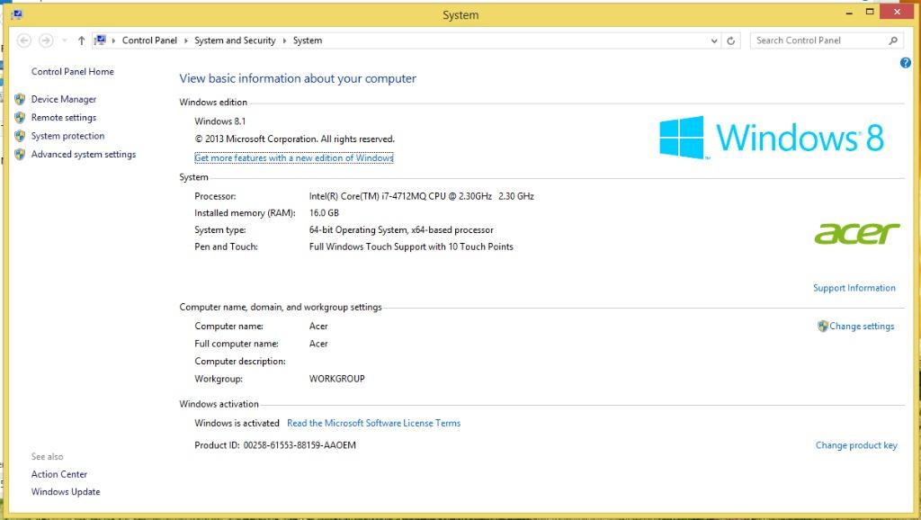Image resolution: width=921 pixels, height=520 pixels.
Task: Open Action Center under See also
Action: coord(58,474)
